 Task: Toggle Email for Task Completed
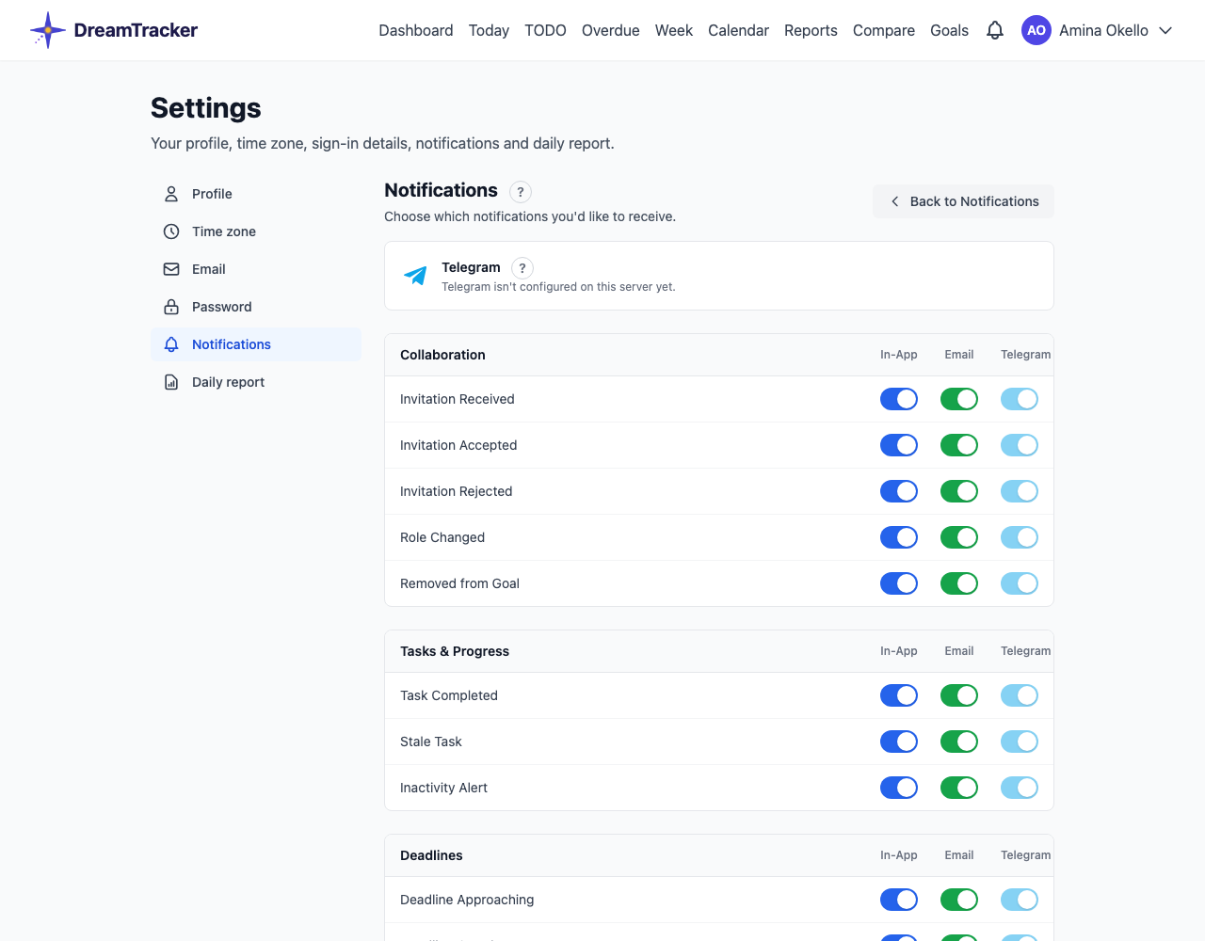[x=959, y=695]
